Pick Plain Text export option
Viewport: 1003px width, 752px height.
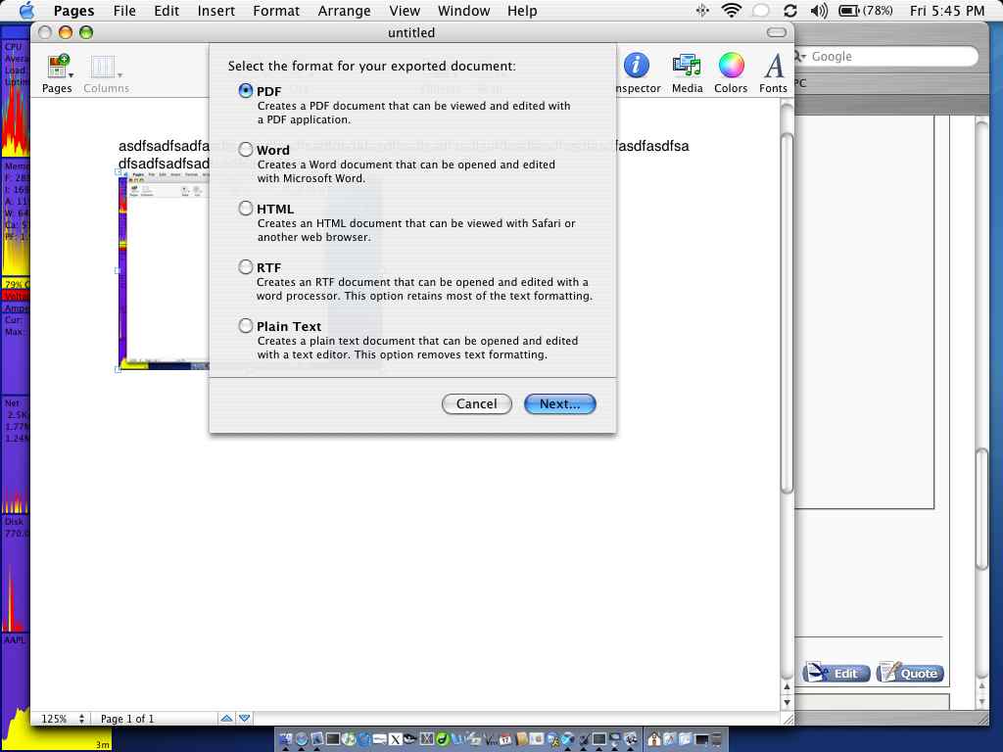pyautogui.click(x=246, y=326)
